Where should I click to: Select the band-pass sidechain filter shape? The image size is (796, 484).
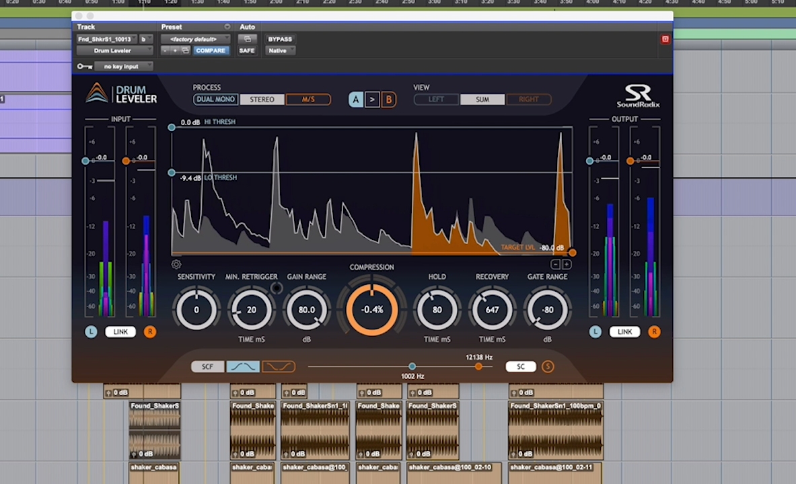pos(243,366)
